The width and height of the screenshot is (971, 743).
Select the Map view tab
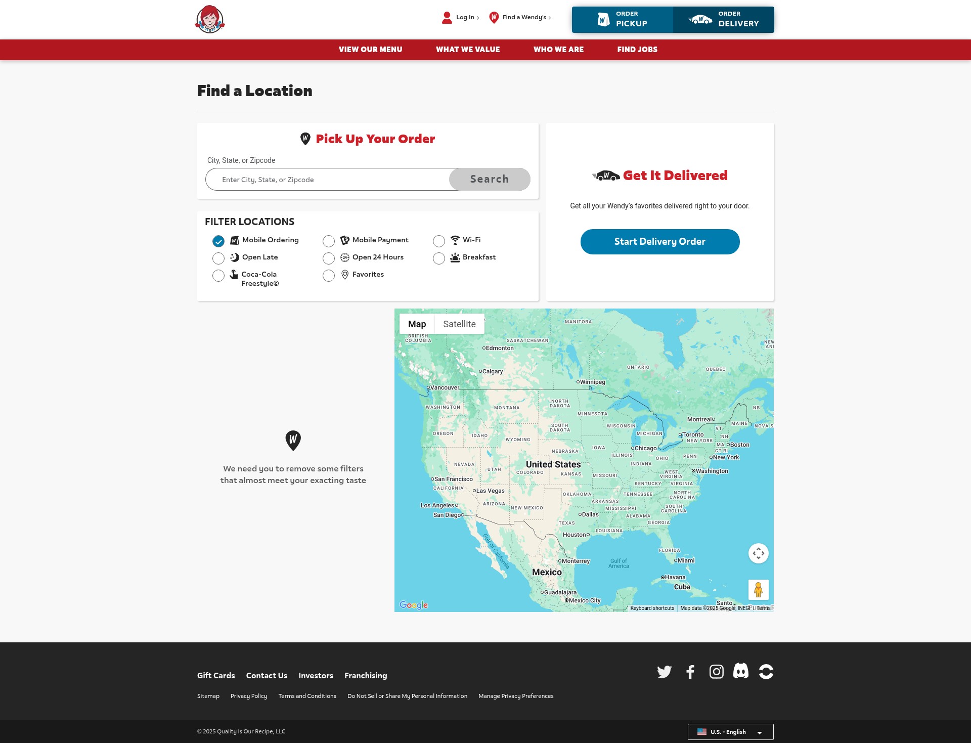pyautogui.click(x=417, y=324)
